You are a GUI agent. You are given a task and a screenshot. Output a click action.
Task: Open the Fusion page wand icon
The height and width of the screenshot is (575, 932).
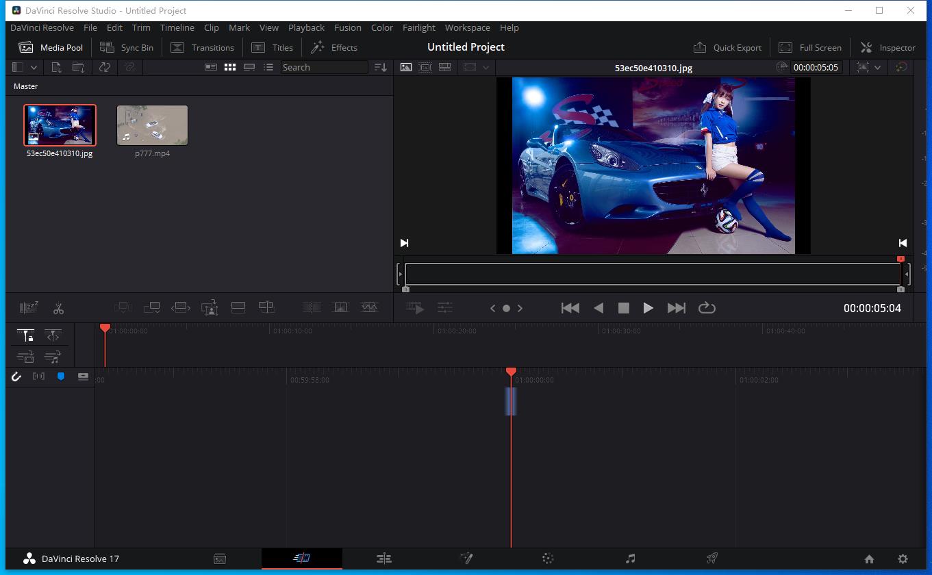point(466,559)
